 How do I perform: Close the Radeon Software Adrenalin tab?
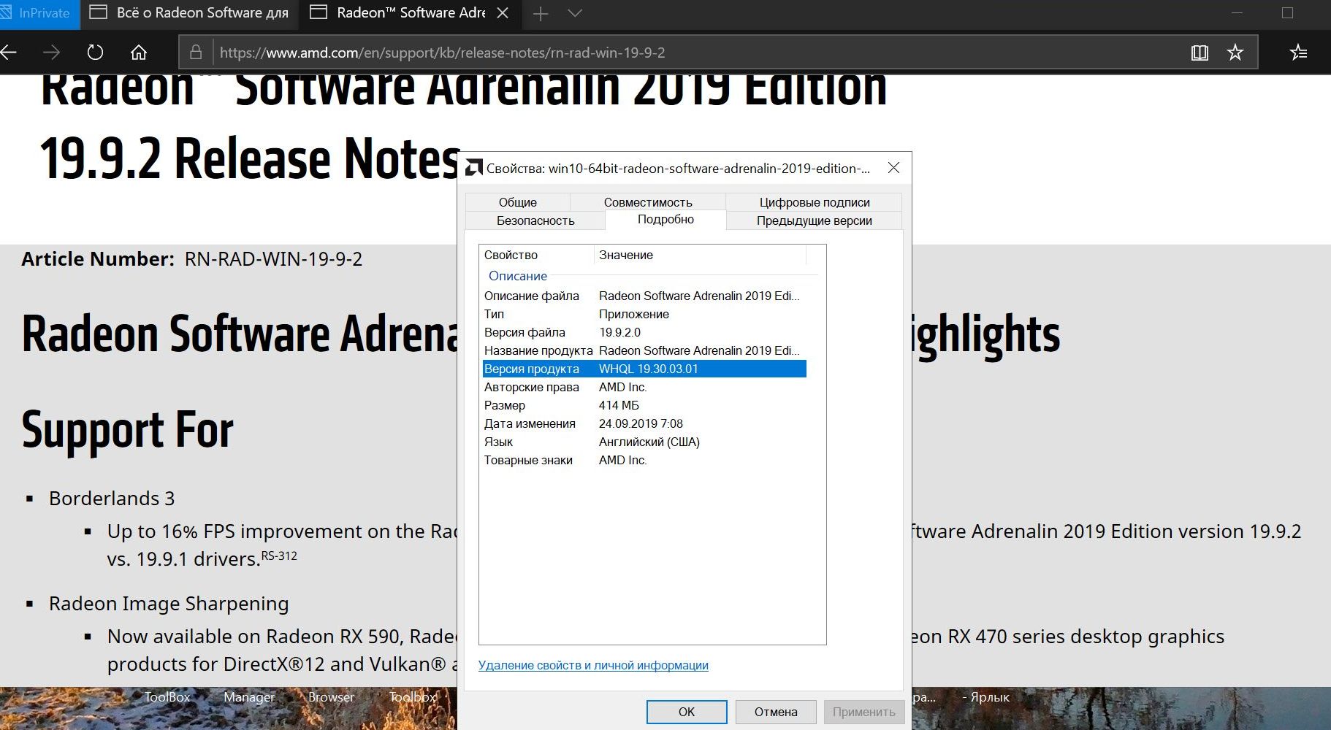503,13
